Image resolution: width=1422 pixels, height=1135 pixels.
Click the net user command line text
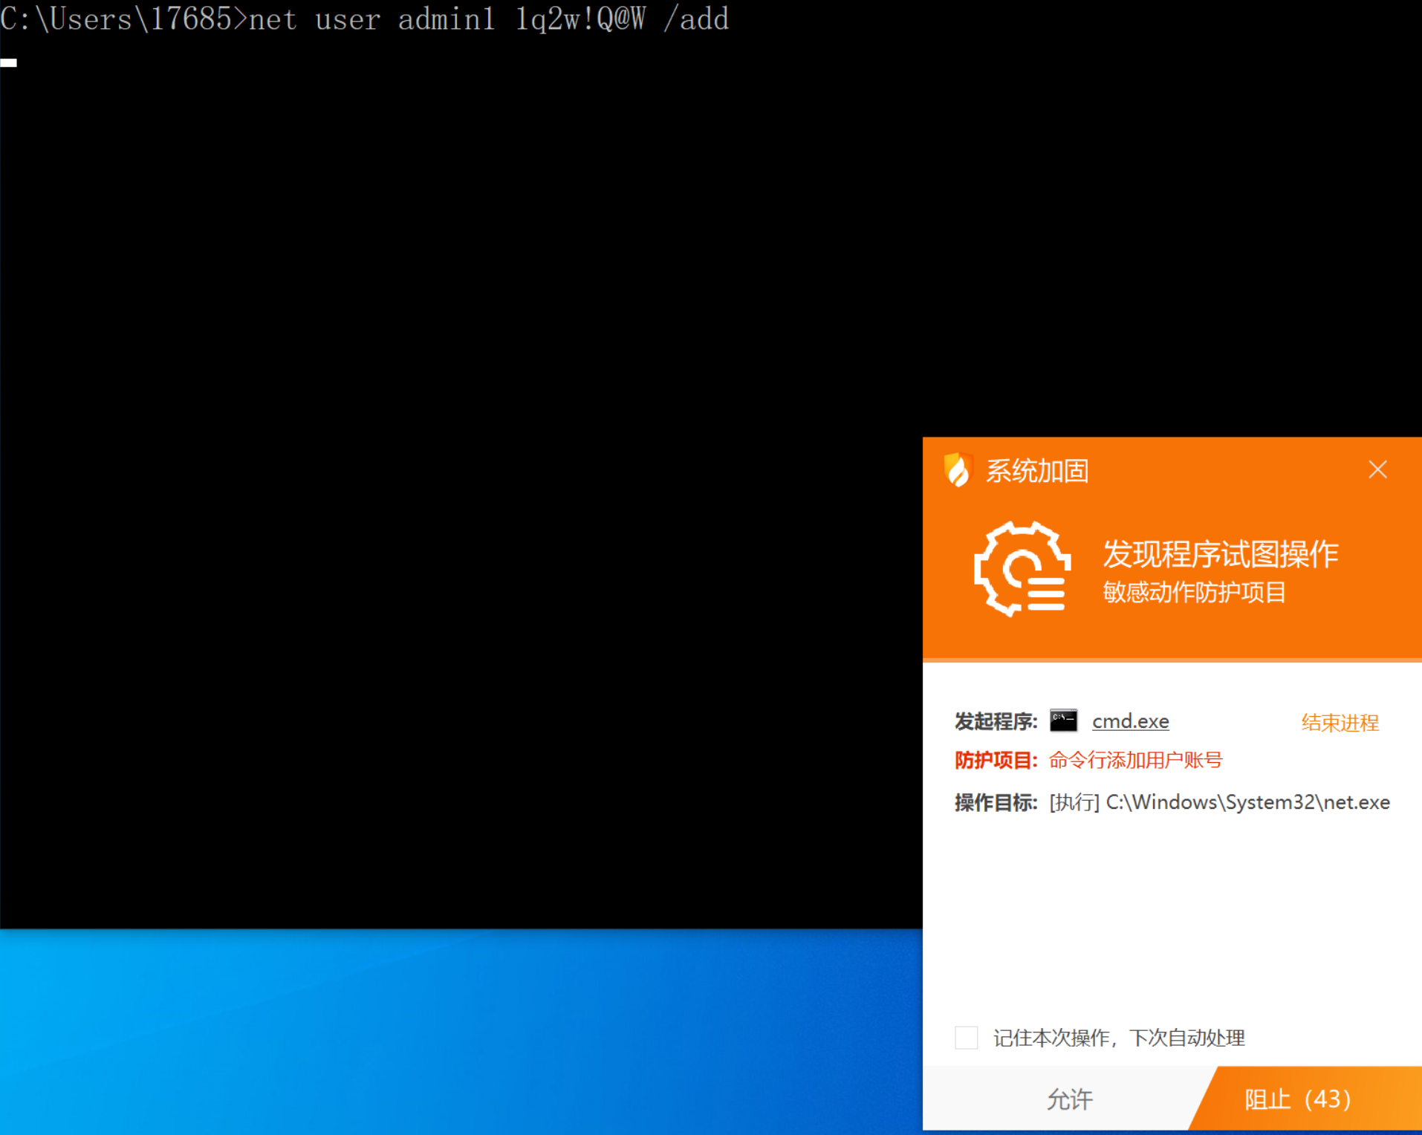[488, 19]
